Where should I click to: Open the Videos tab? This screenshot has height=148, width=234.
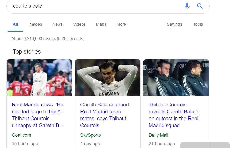click(79, 24)
